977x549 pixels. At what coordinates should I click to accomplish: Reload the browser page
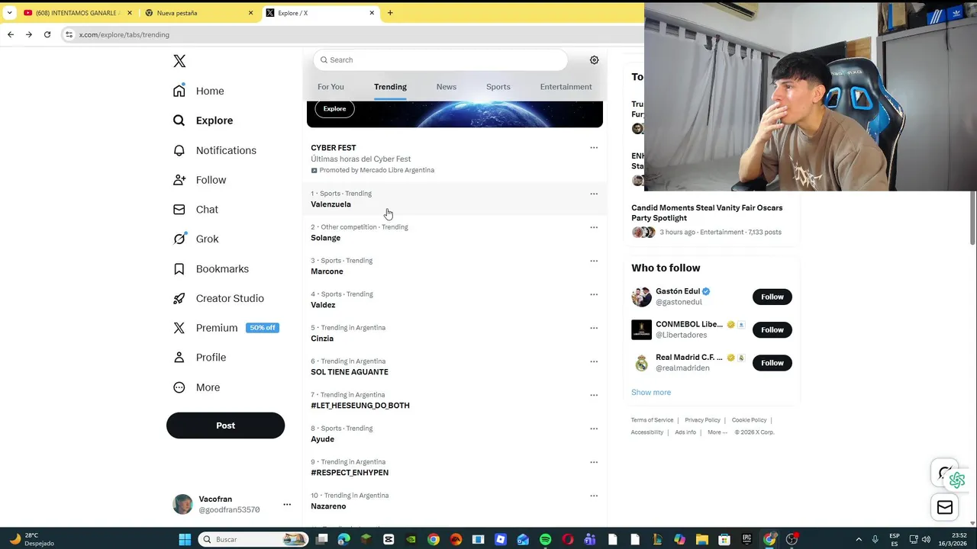click(x=47, y=34)
